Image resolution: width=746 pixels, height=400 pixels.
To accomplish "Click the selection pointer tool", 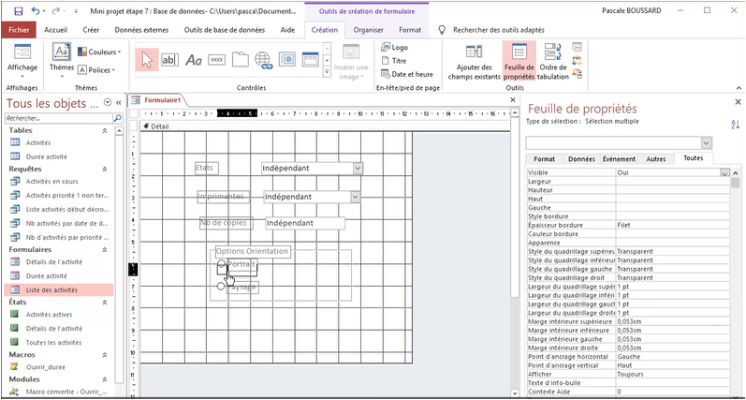I will (x=148, y=59).
